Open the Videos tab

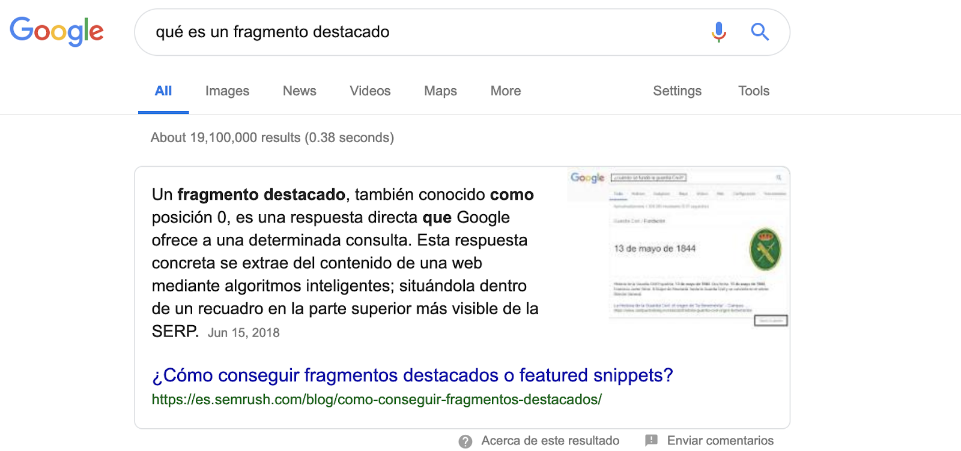pos(370,91)
